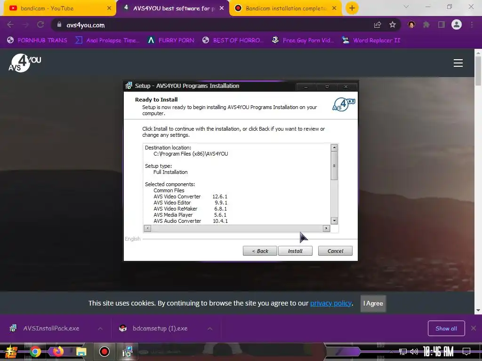The image size is (482, 361).
Task: Click the AVS4YOU logo in setup dialog
Action: (344, 104)
